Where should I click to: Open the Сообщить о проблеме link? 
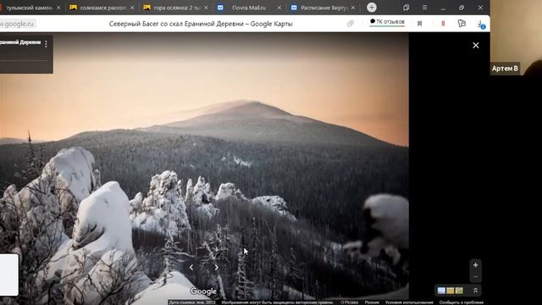461,302
